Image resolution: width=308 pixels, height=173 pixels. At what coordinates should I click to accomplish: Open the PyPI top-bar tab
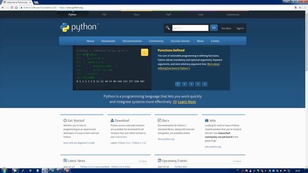pos(168,14)
